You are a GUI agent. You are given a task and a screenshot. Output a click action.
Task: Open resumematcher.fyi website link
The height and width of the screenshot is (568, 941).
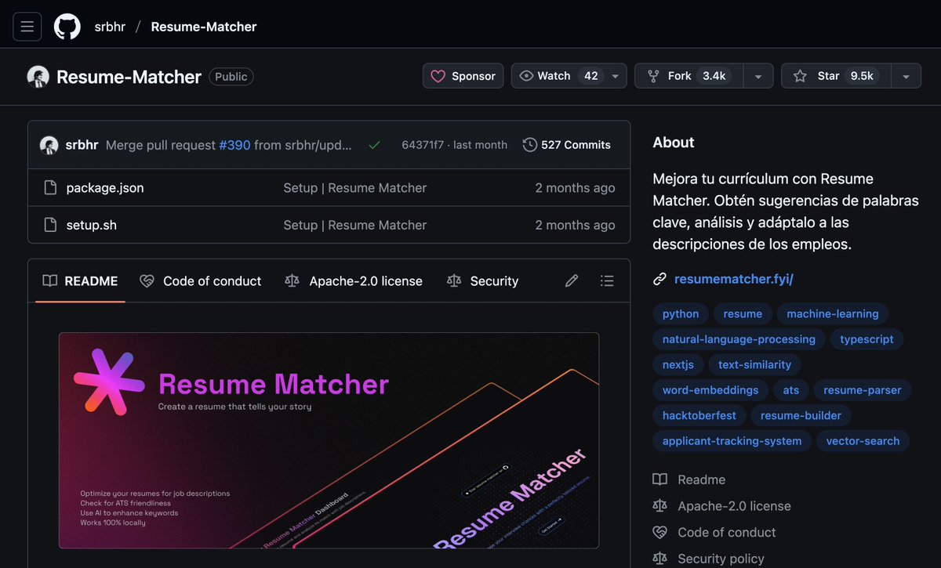[x=734, y=279]
